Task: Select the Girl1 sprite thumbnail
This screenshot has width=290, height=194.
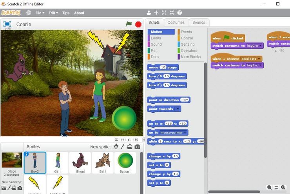Action: 58,163
